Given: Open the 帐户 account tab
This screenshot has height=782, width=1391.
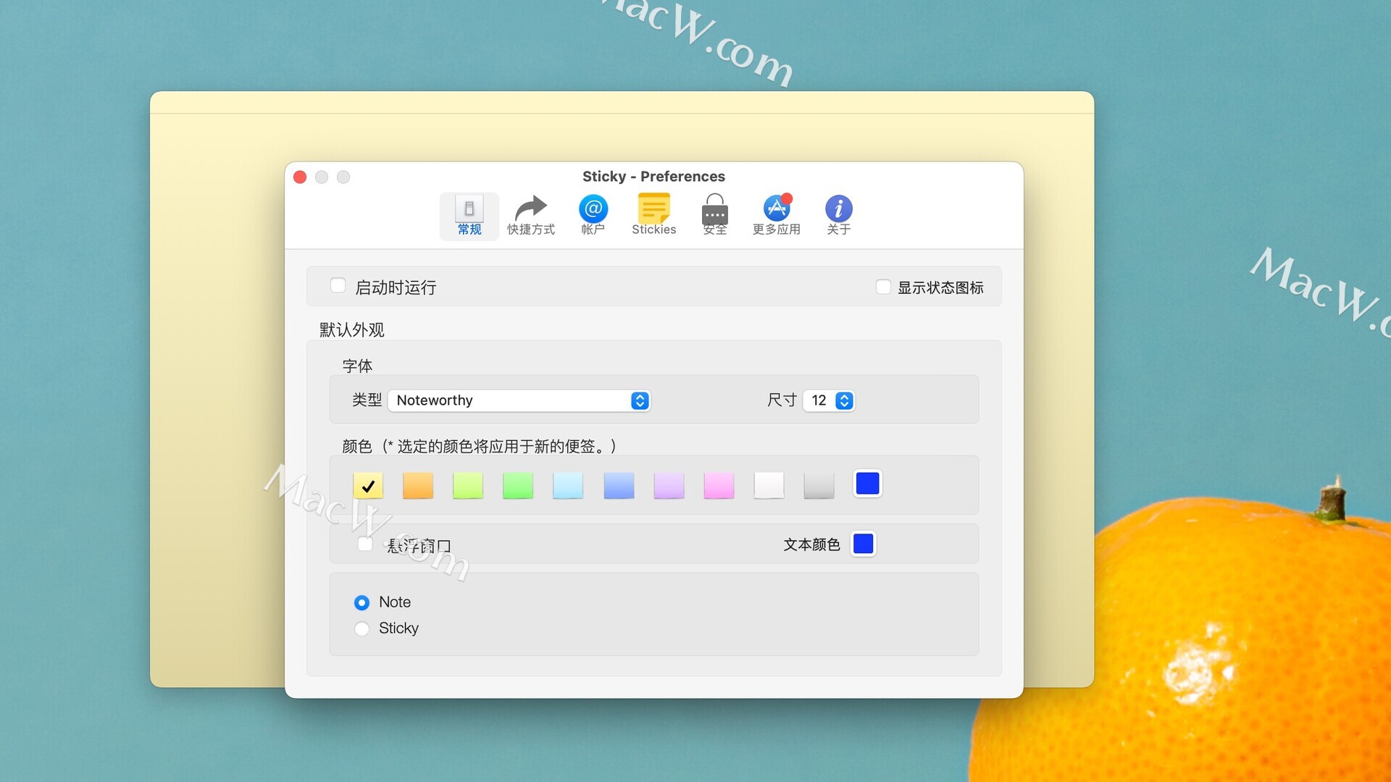Looking at the screenshot, I should (x=593, y=216).
